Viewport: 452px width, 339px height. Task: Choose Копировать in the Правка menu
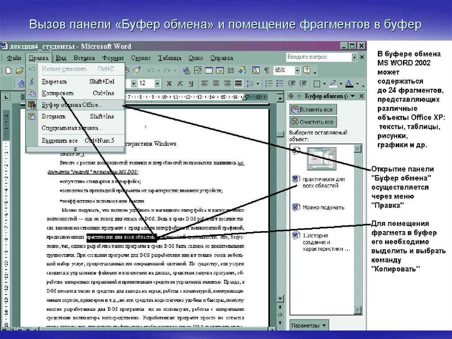tap(75, 93)
